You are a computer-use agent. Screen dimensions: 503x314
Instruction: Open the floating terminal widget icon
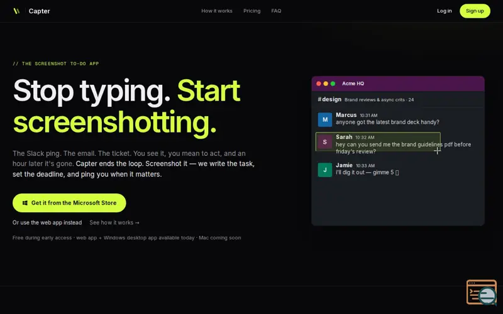(x=482, y=292)
